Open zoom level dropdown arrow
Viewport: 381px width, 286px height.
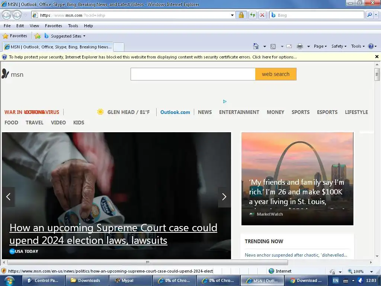point(371,271)
